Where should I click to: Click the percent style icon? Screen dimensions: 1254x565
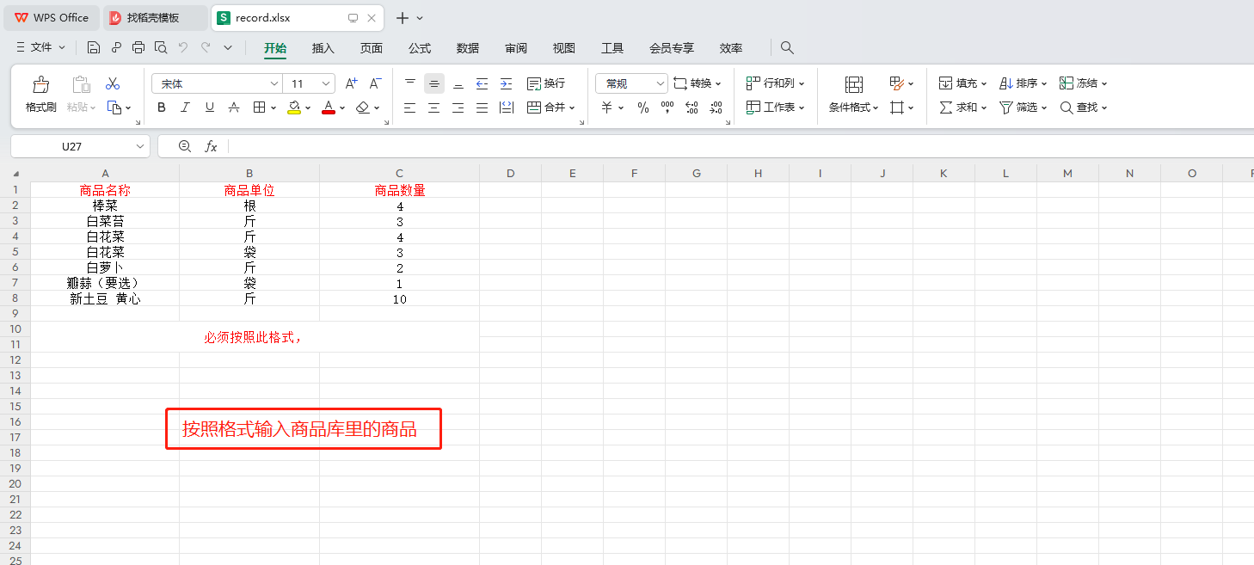tap(643, 107)
